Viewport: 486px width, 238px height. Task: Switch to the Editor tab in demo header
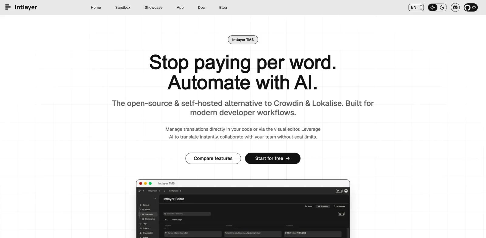[309, 206]
